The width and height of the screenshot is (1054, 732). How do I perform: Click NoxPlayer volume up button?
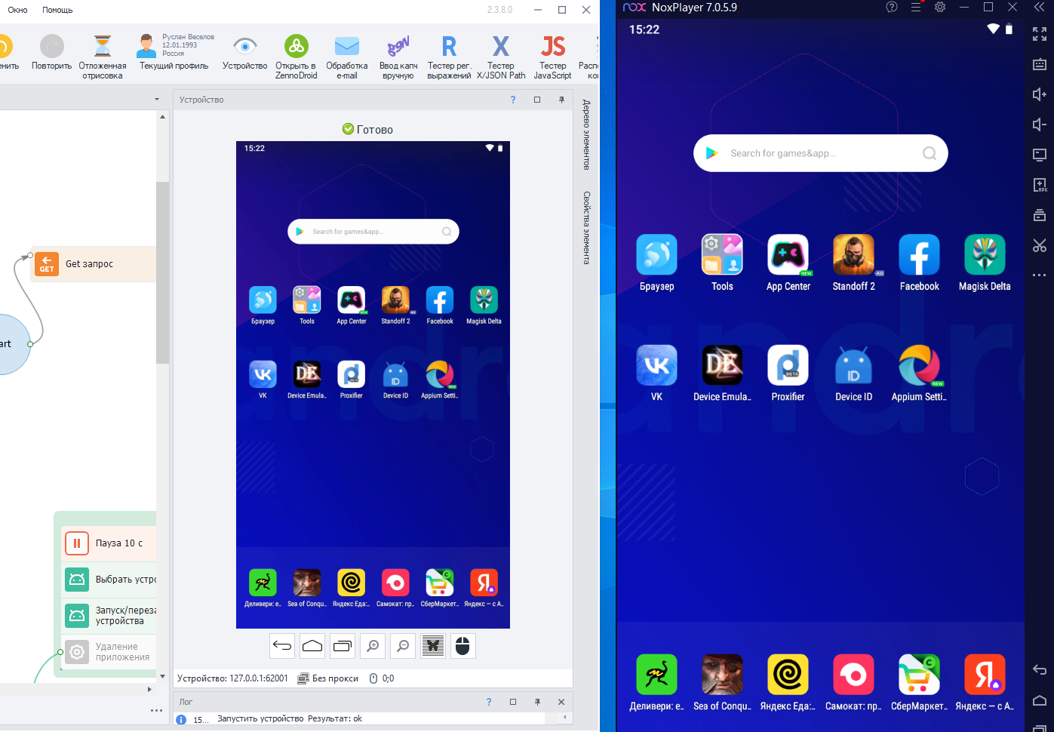(1039, 94)
